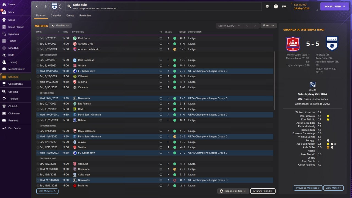Select Thibaut Courtois in the ratings list
This screenshot has width=352, height=198.
tap(305, 112)
